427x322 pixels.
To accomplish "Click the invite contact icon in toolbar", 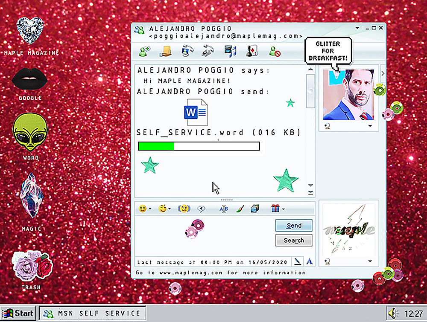I will [144, 51].
